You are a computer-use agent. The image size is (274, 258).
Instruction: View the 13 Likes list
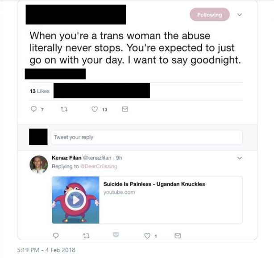[x=40, y=91]
